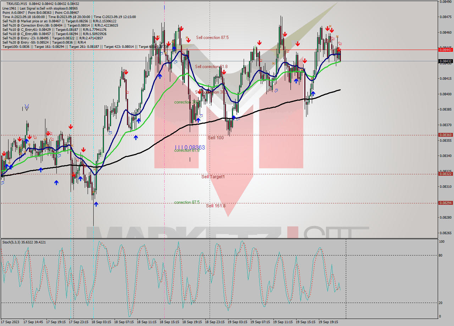Click the '19 Sep 03:15' time axis label
This screenshot has height=326, width=454.
click(x=238, y=322)
